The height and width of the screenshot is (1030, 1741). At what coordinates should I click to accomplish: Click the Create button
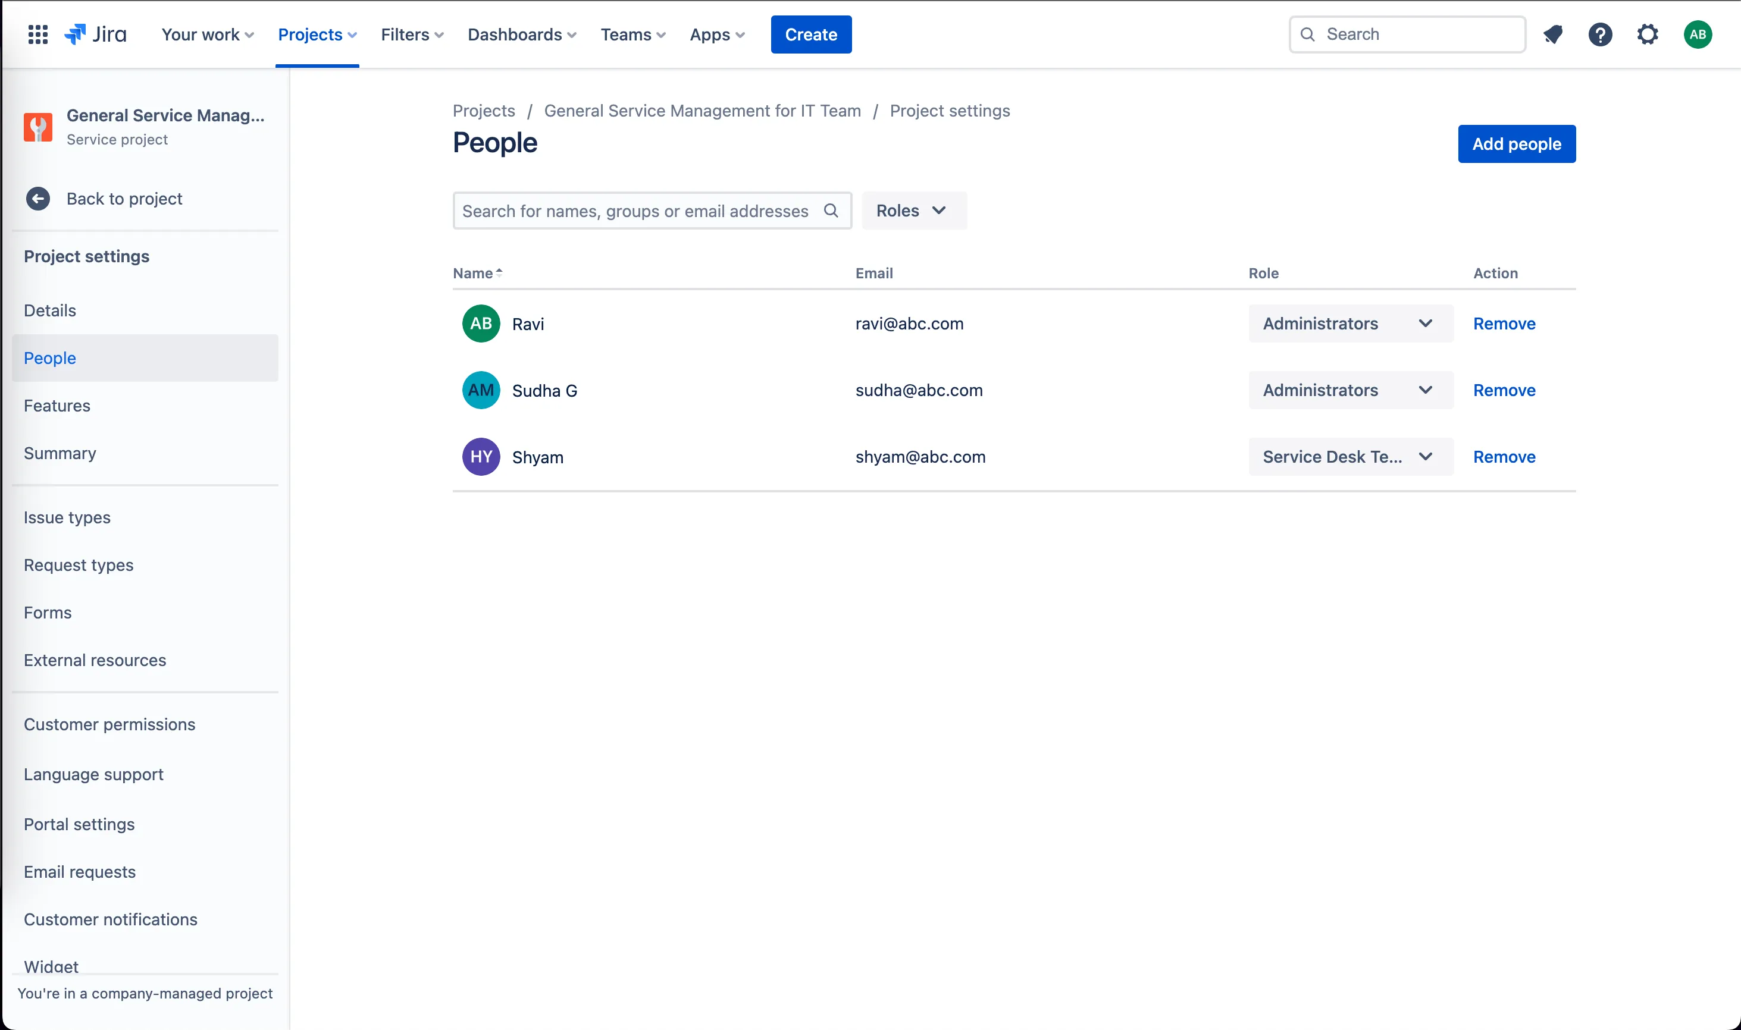click(810, 34)
